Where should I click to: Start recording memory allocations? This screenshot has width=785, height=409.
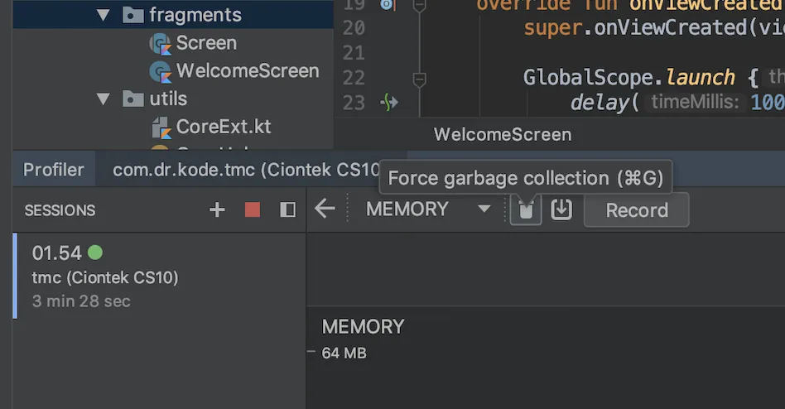tap(636, 210)
